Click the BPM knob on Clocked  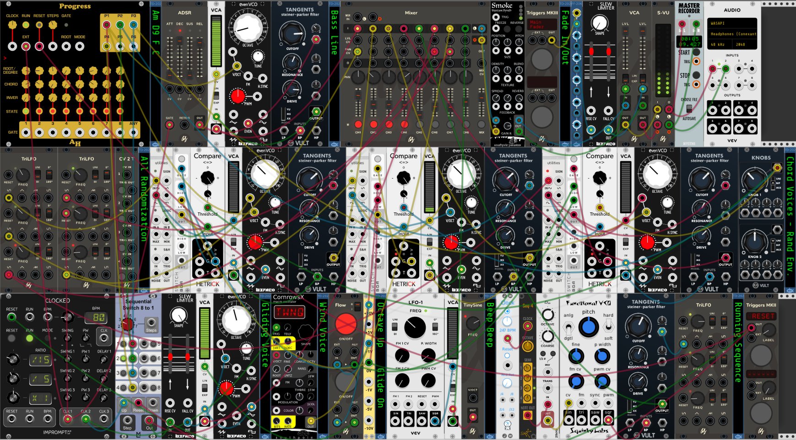(x=67, y=317)
